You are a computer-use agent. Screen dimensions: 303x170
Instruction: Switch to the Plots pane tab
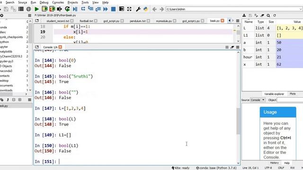pos(293,93)
